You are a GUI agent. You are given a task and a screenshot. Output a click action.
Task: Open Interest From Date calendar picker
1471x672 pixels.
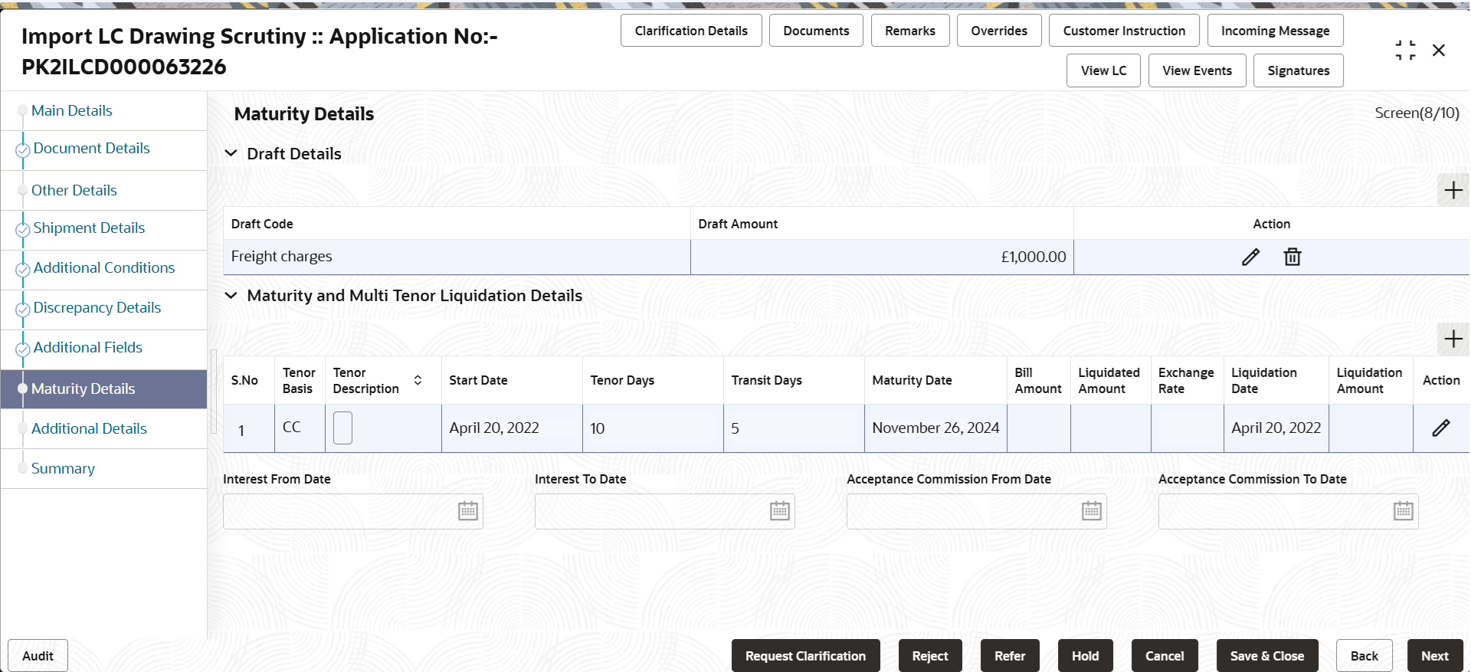(467, 511)
